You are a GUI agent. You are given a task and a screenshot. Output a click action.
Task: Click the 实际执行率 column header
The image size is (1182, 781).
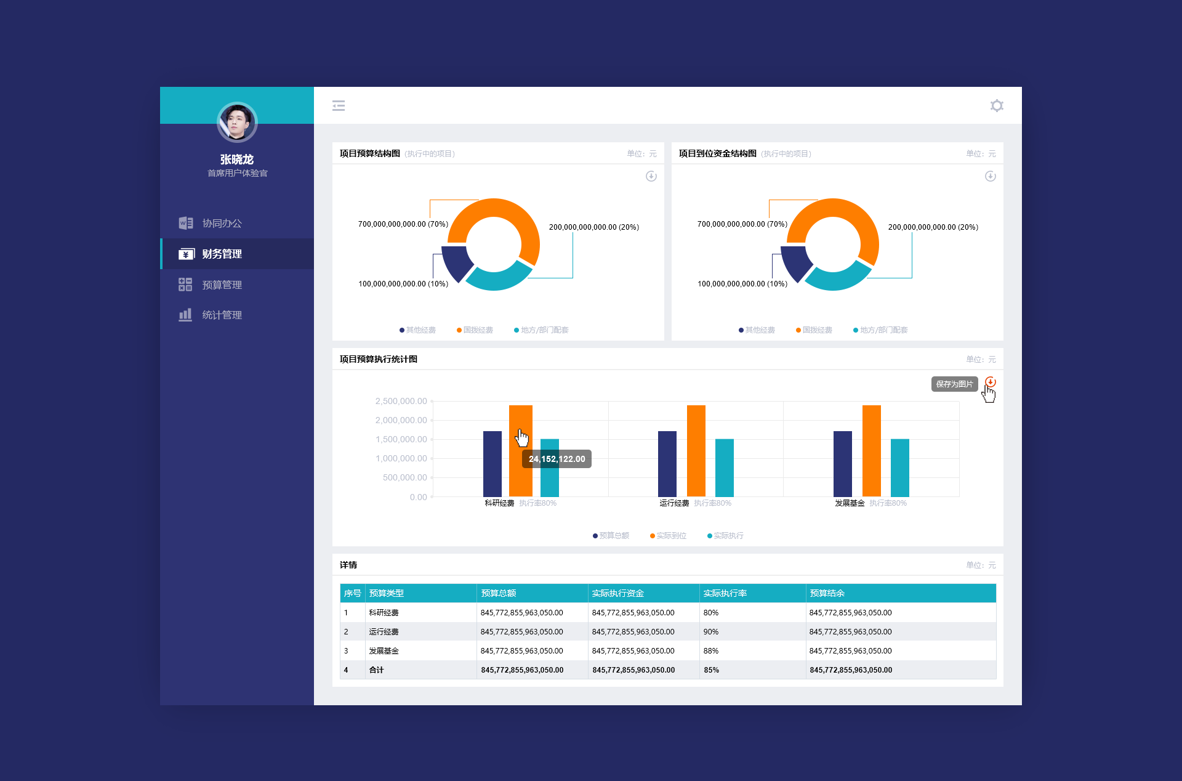(x=752, y=593)
